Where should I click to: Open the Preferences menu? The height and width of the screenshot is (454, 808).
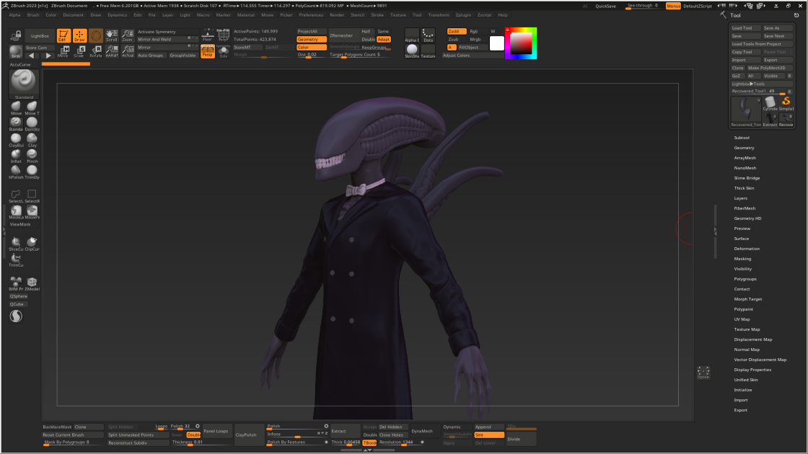pyautogui.click(x=311, y=15)
